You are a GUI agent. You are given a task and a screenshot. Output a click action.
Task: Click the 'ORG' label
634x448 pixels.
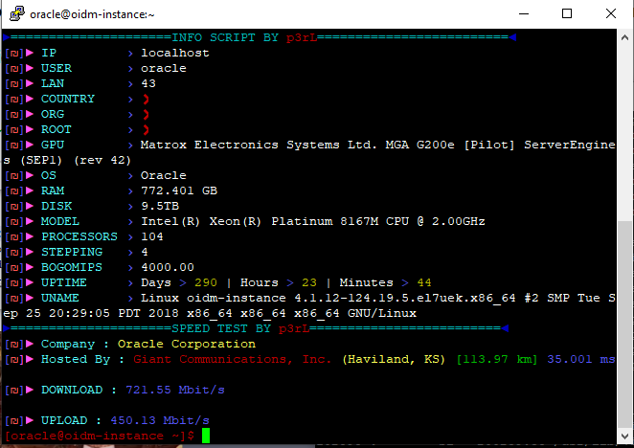[x=53, y=115]
